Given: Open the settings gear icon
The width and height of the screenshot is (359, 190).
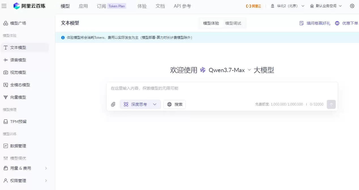Looking at the screenshot, I should click(x=352, y=6).
